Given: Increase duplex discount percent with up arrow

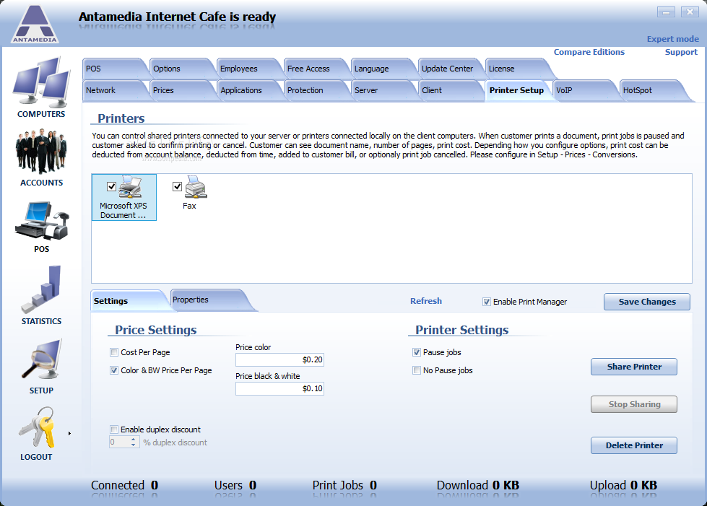Looking at the screenshot, I should coord(133,440).
